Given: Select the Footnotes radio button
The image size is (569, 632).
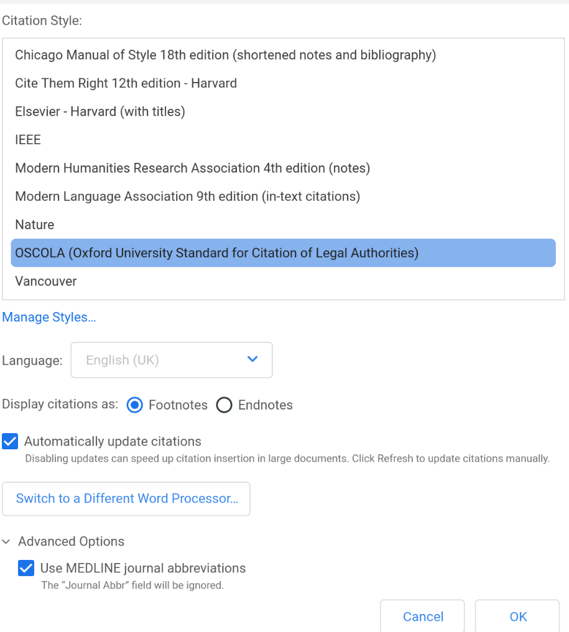Looking at the screenshot, I should point(135,405).
